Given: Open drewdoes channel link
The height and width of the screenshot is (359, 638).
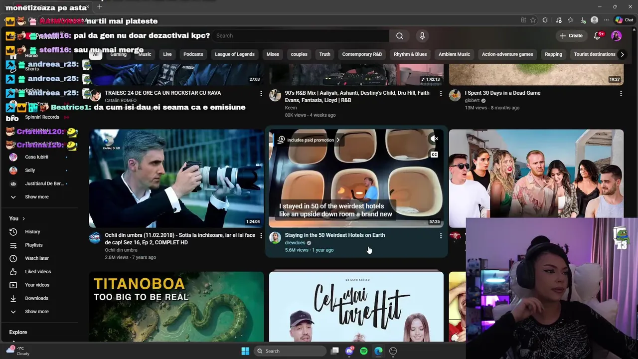Looking at the screenshot, I should click(295, 243).
